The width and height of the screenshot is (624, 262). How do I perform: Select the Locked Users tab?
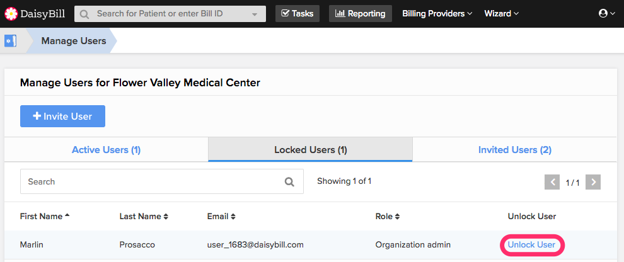310,150
